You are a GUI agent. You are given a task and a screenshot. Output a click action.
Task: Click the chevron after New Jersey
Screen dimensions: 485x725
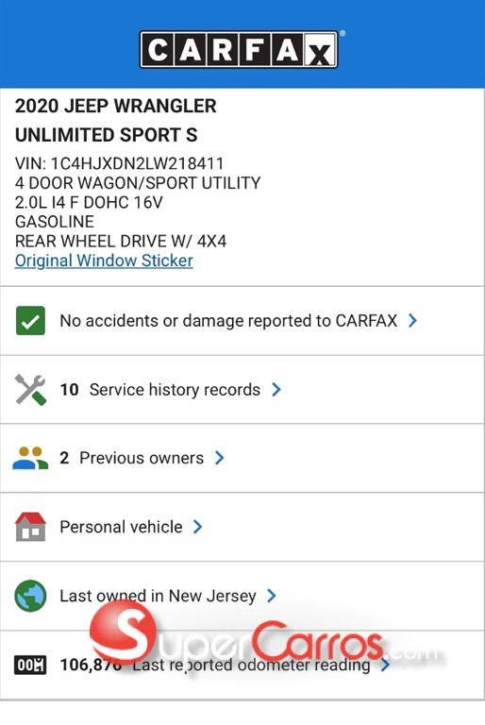(272, 595)
